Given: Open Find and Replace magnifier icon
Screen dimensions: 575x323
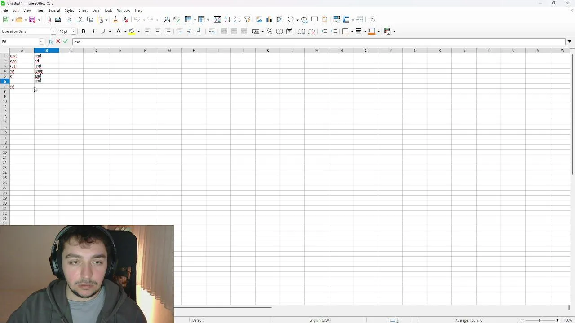Looking at the screenshot, I should click(x=167, y=20).
